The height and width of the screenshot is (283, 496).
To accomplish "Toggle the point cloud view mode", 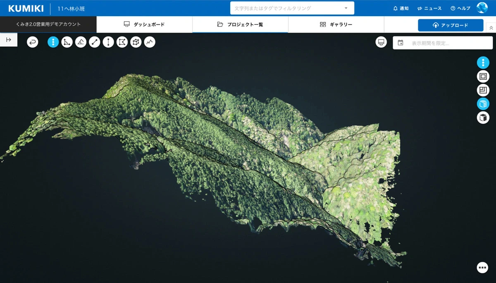I will 483,104.
